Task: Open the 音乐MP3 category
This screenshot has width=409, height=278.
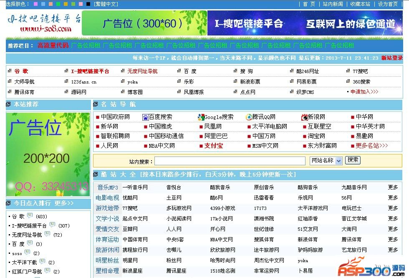Action: [x=108, y=187]
